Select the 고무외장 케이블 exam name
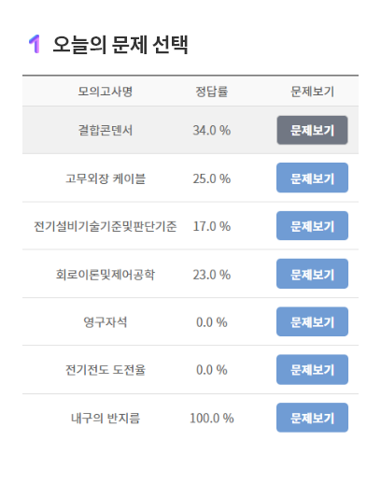This screenshot has width=381, height=498. [x=106, y=178]
